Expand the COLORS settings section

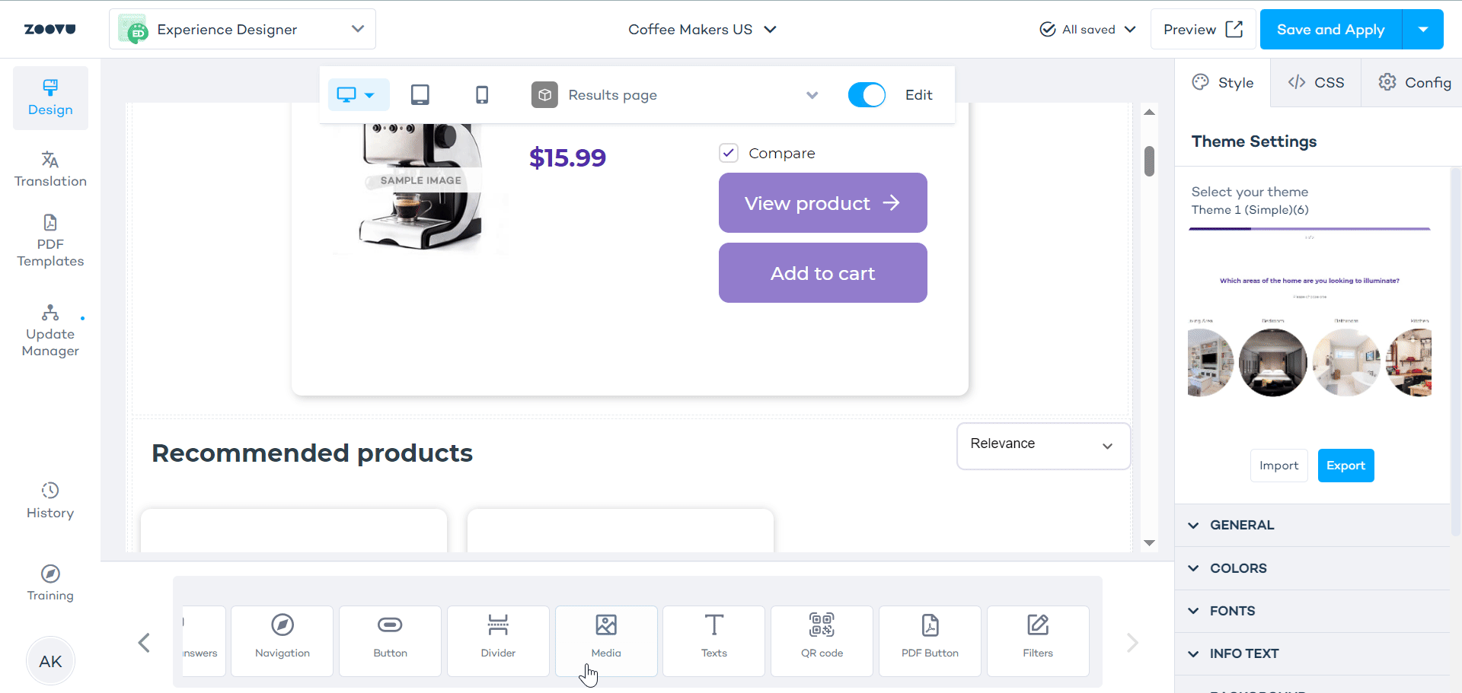point(1238,568)
